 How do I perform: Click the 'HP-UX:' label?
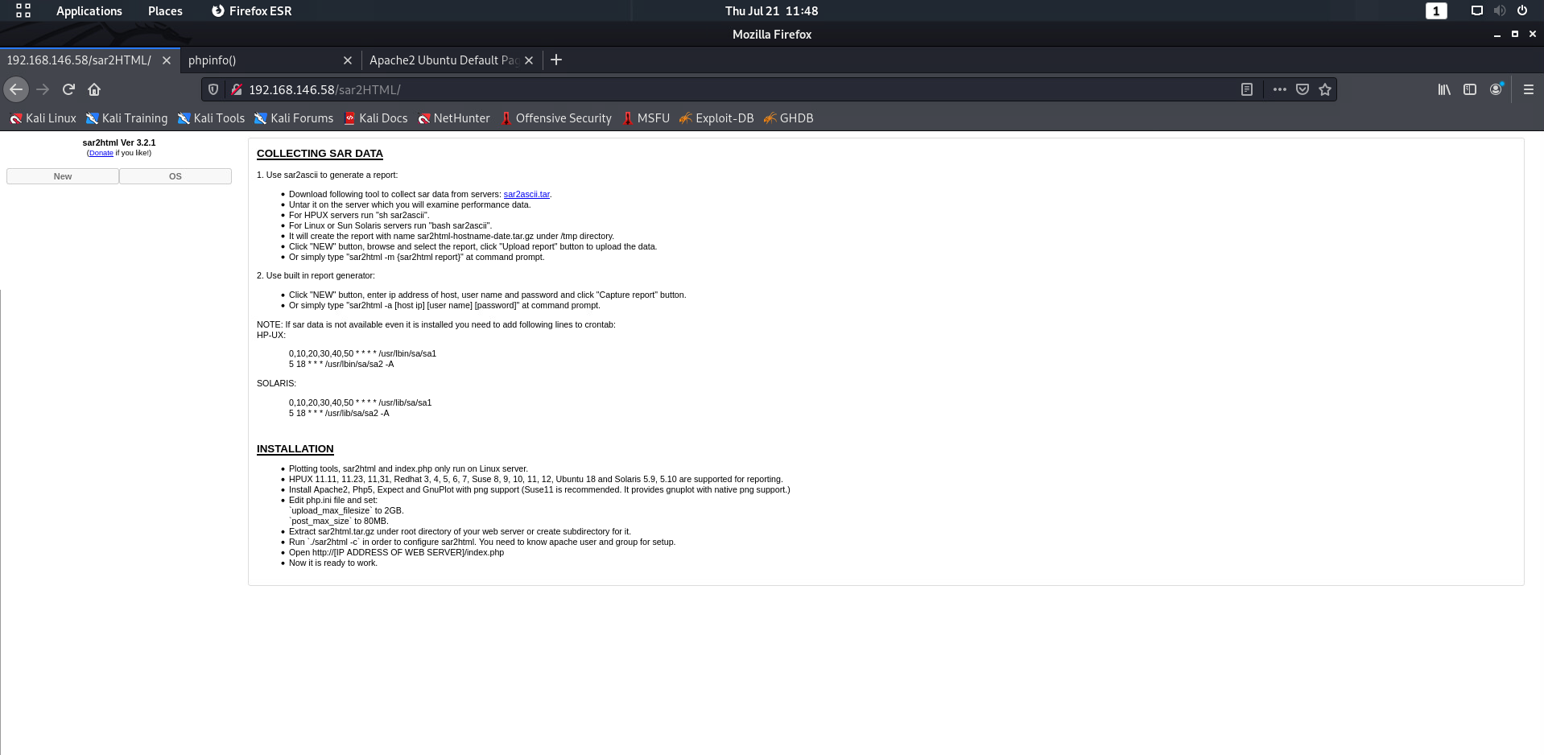click(271, 335)
